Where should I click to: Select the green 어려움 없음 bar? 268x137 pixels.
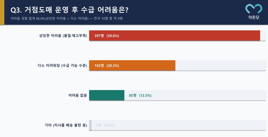106,95
